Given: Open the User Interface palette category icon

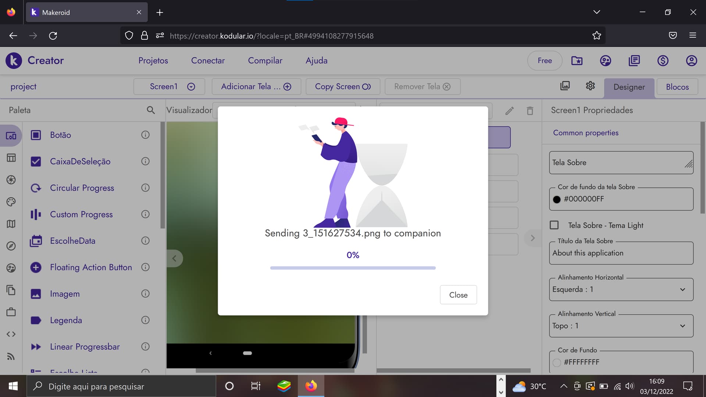Looking at the screenshot, I should (x=11, y=136).
